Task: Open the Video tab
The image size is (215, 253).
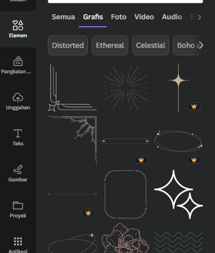Action: click(x=144, y=17)
